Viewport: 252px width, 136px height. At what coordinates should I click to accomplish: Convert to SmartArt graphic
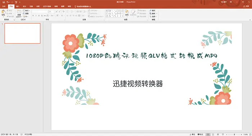tap(96, 17)
